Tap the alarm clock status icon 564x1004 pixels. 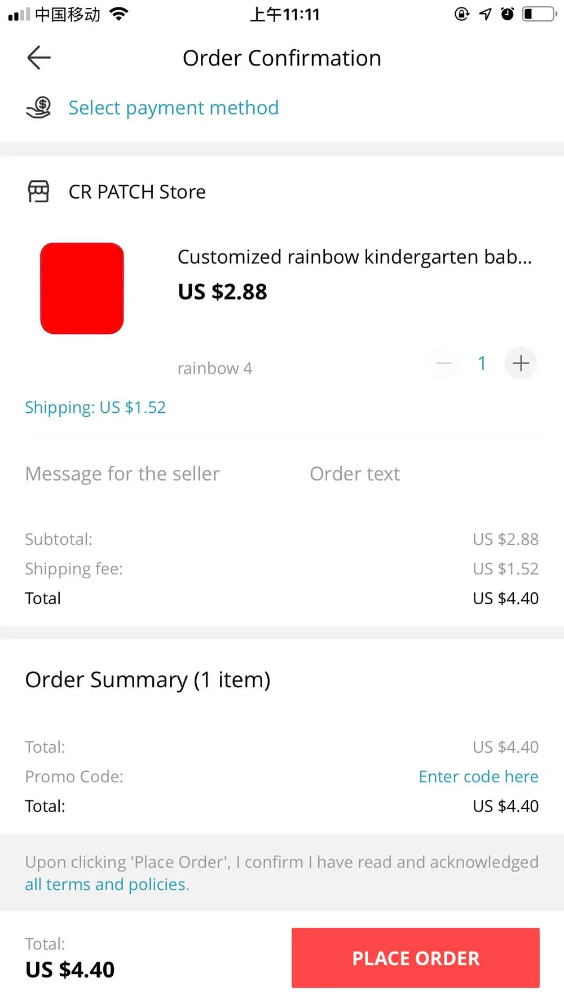pyautogui.click(x=508, y=14)
